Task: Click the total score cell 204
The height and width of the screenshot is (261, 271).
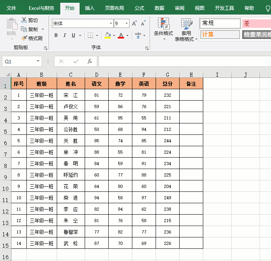Action: [x=167, y=186]
